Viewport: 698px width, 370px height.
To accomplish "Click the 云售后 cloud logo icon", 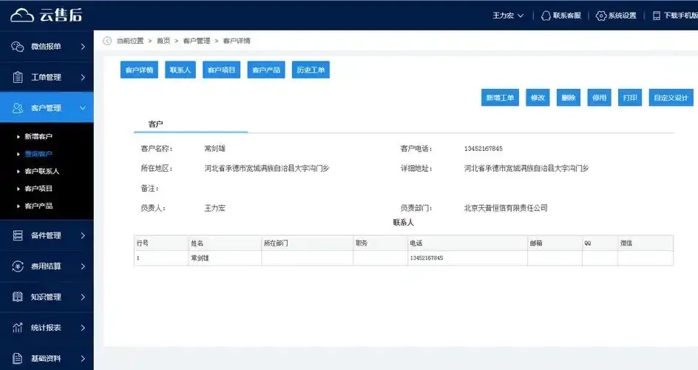I will point(22,15).
